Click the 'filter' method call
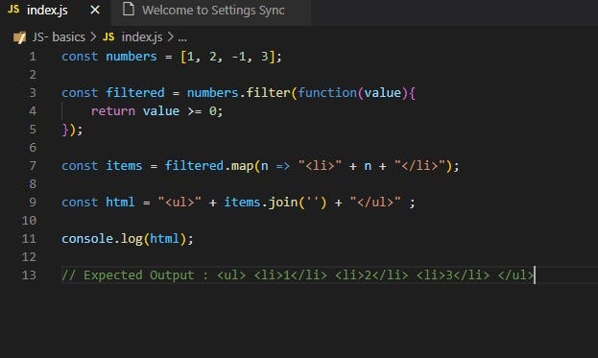The height and width of the screenshot is (358, 598). coord(268,93)
